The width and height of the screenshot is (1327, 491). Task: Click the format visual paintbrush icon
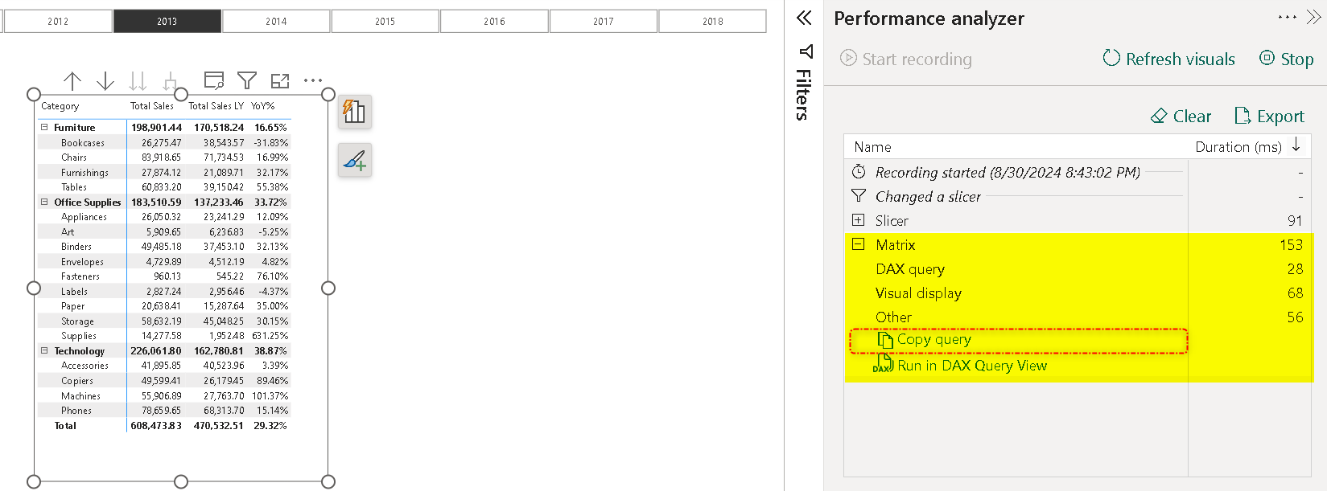click(355, 160)
